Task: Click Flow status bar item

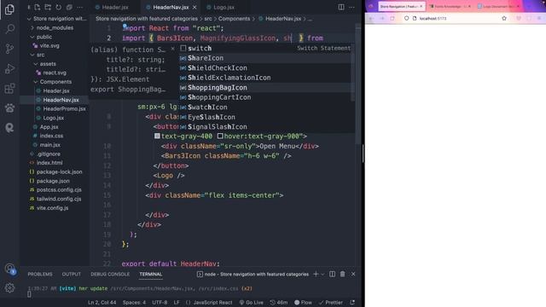Action: [303, 303]
